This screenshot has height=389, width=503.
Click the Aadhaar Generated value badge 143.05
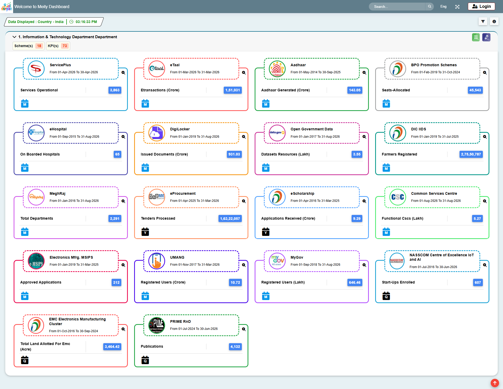pyautogui.click(x=355, y=90)
